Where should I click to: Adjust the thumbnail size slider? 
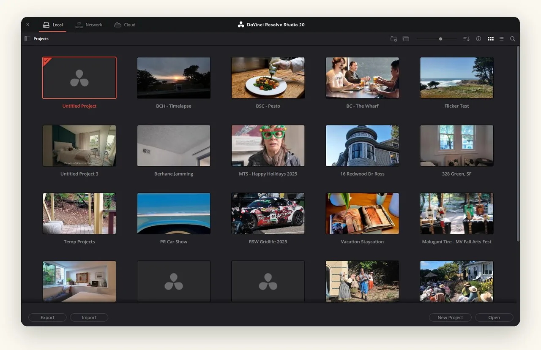437,39
